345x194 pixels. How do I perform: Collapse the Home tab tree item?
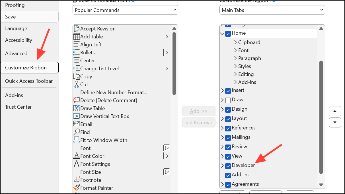(222, 33)
